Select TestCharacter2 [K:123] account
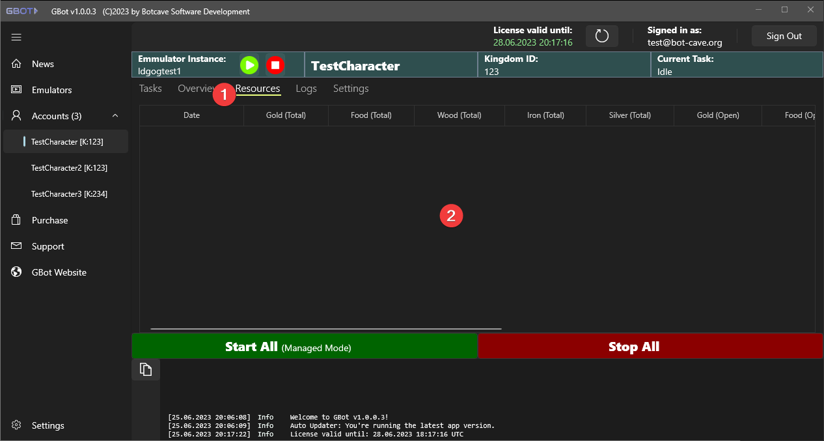Screen dimensions: 824x441 (x=69, y=167)
